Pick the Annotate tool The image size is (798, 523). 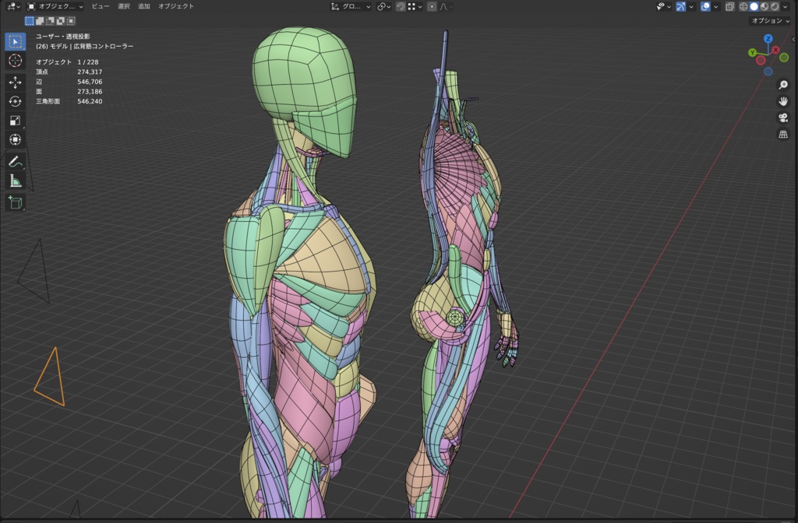pos(14,163)
